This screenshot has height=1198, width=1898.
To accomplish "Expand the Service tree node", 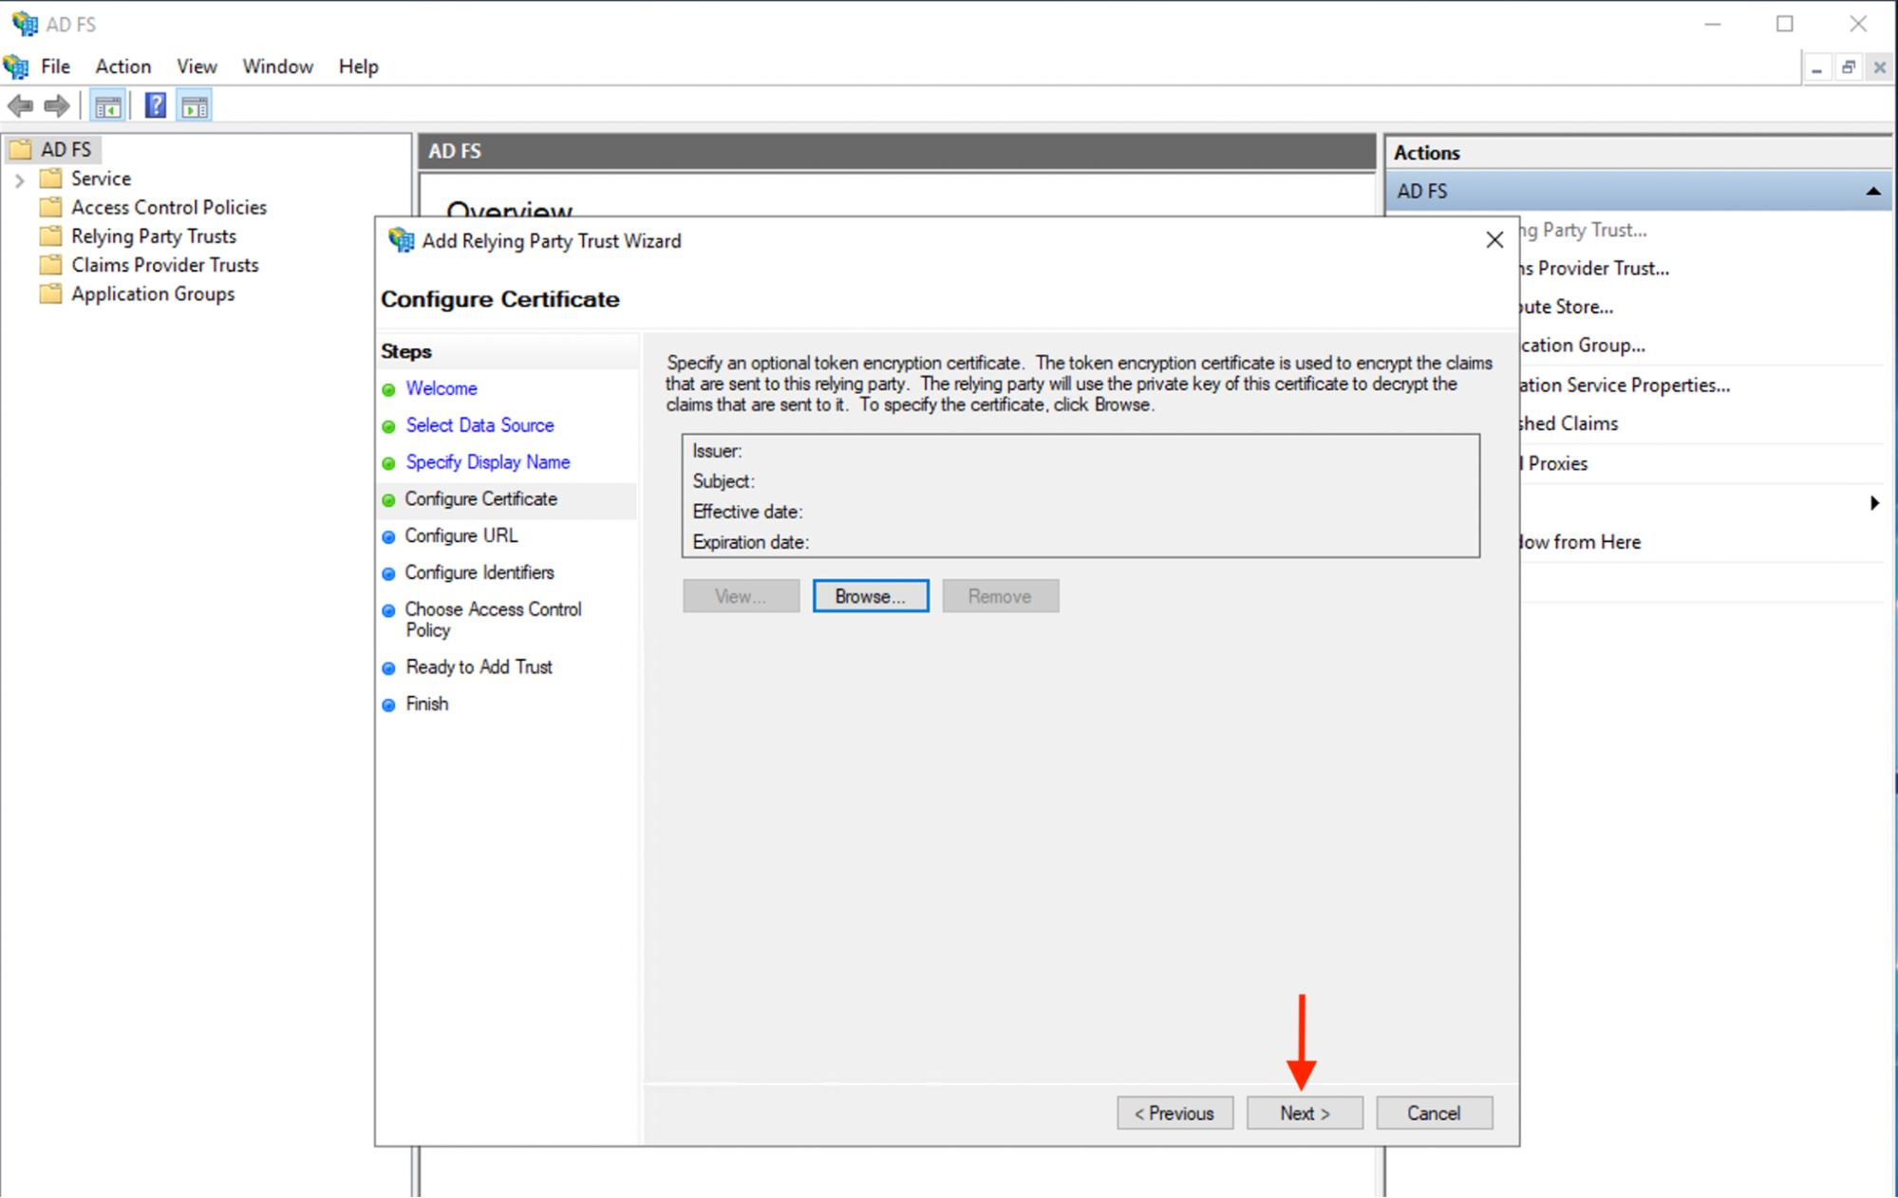I will point(20,178).
